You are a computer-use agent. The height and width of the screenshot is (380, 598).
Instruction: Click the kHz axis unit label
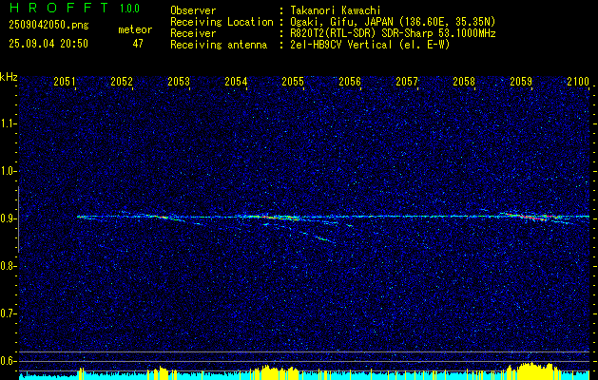click(9, 78)
